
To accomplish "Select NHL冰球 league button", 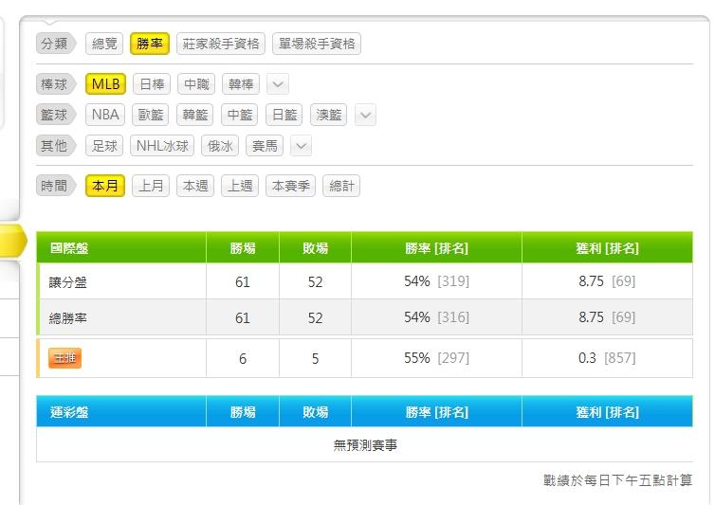I will 163,146.
